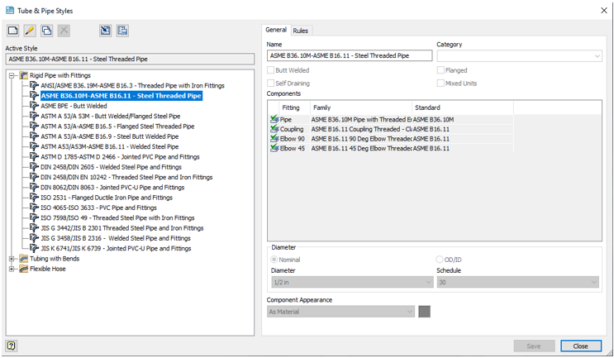Image resolution: width=614 pixels, height=358 pixels.
Task: Click the Family column header
Action: click(361, 107)
